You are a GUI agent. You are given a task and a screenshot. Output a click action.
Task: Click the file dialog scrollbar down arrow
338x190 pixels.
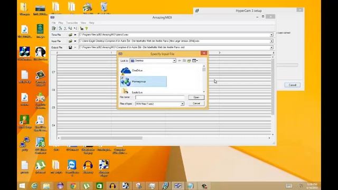[x=204, y=91]
